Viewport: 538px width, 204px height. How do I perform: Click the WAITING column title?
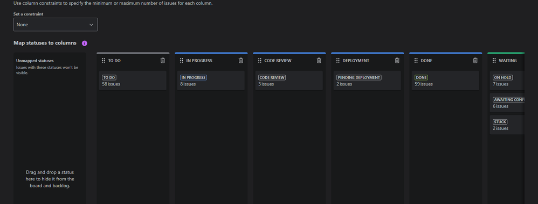pyautogui.click(x=508, y=61)
